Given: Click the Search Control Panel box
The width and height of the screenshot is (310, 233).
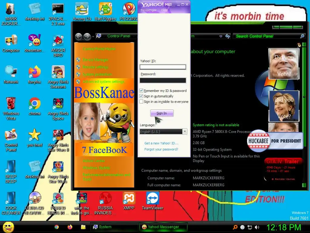Looking at the screenshot, I should (269, 36).
